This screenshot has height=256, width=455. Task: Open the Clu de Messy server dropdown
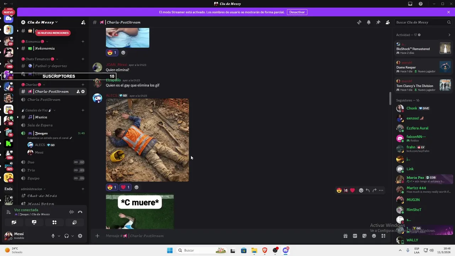[42, 22]
